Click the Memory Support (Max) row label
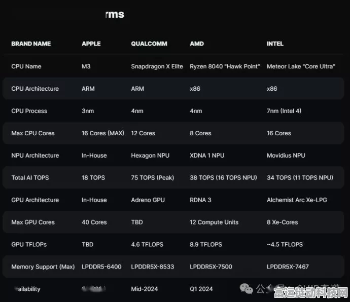Viewport: 350px width, 302px height. tap(43, 267)
